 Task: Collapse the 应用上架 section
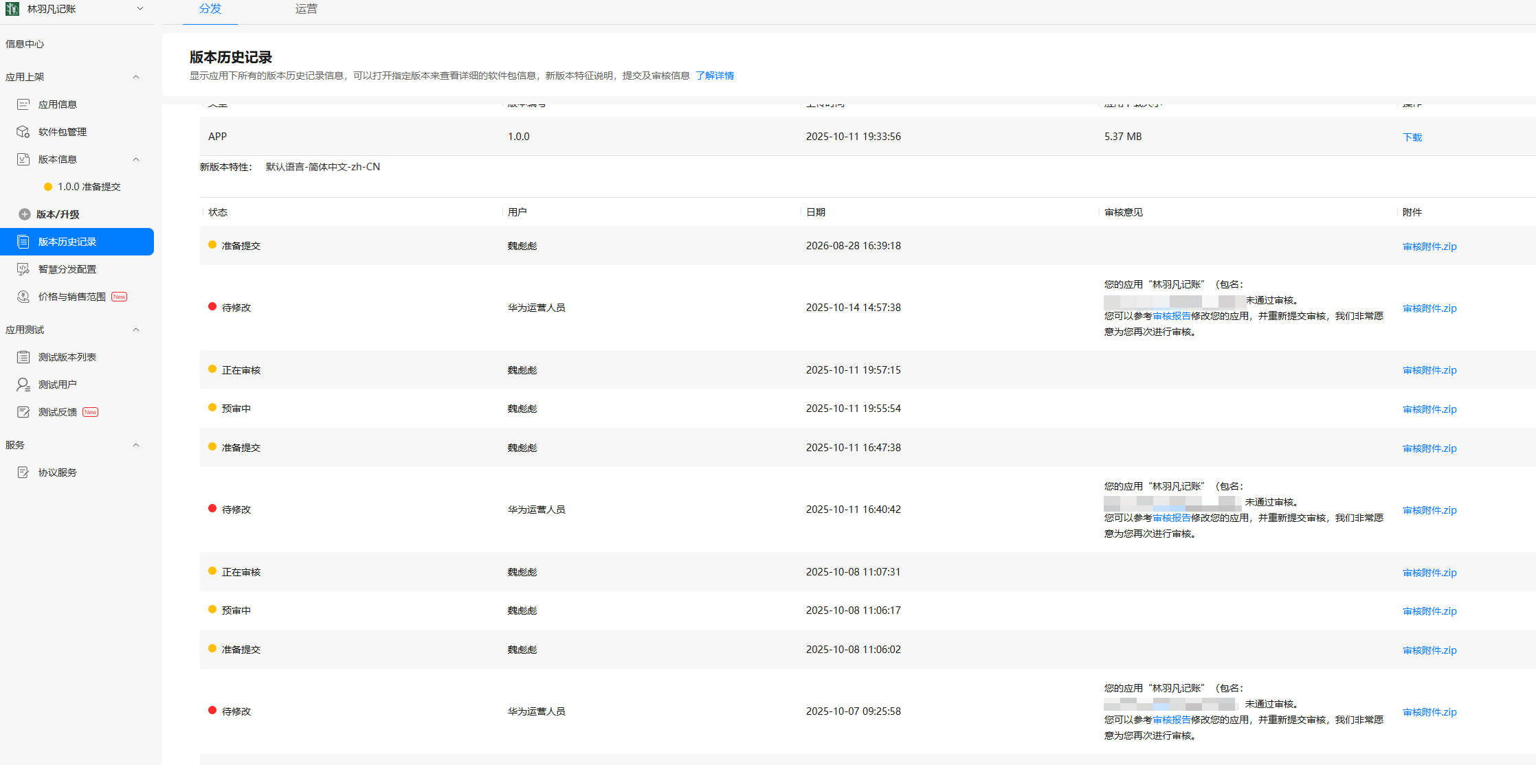point(136,77)
